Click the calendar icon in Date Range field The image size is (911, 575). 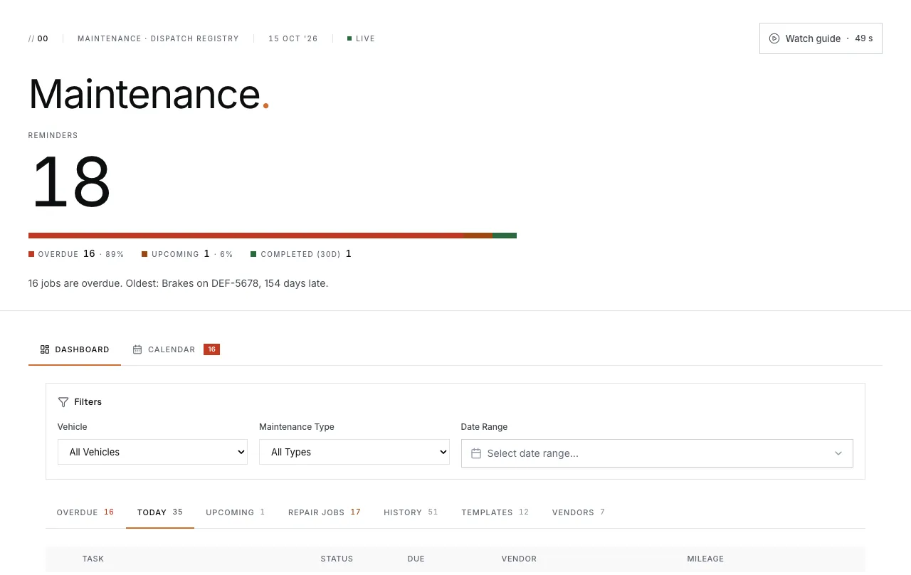(476, 453)
